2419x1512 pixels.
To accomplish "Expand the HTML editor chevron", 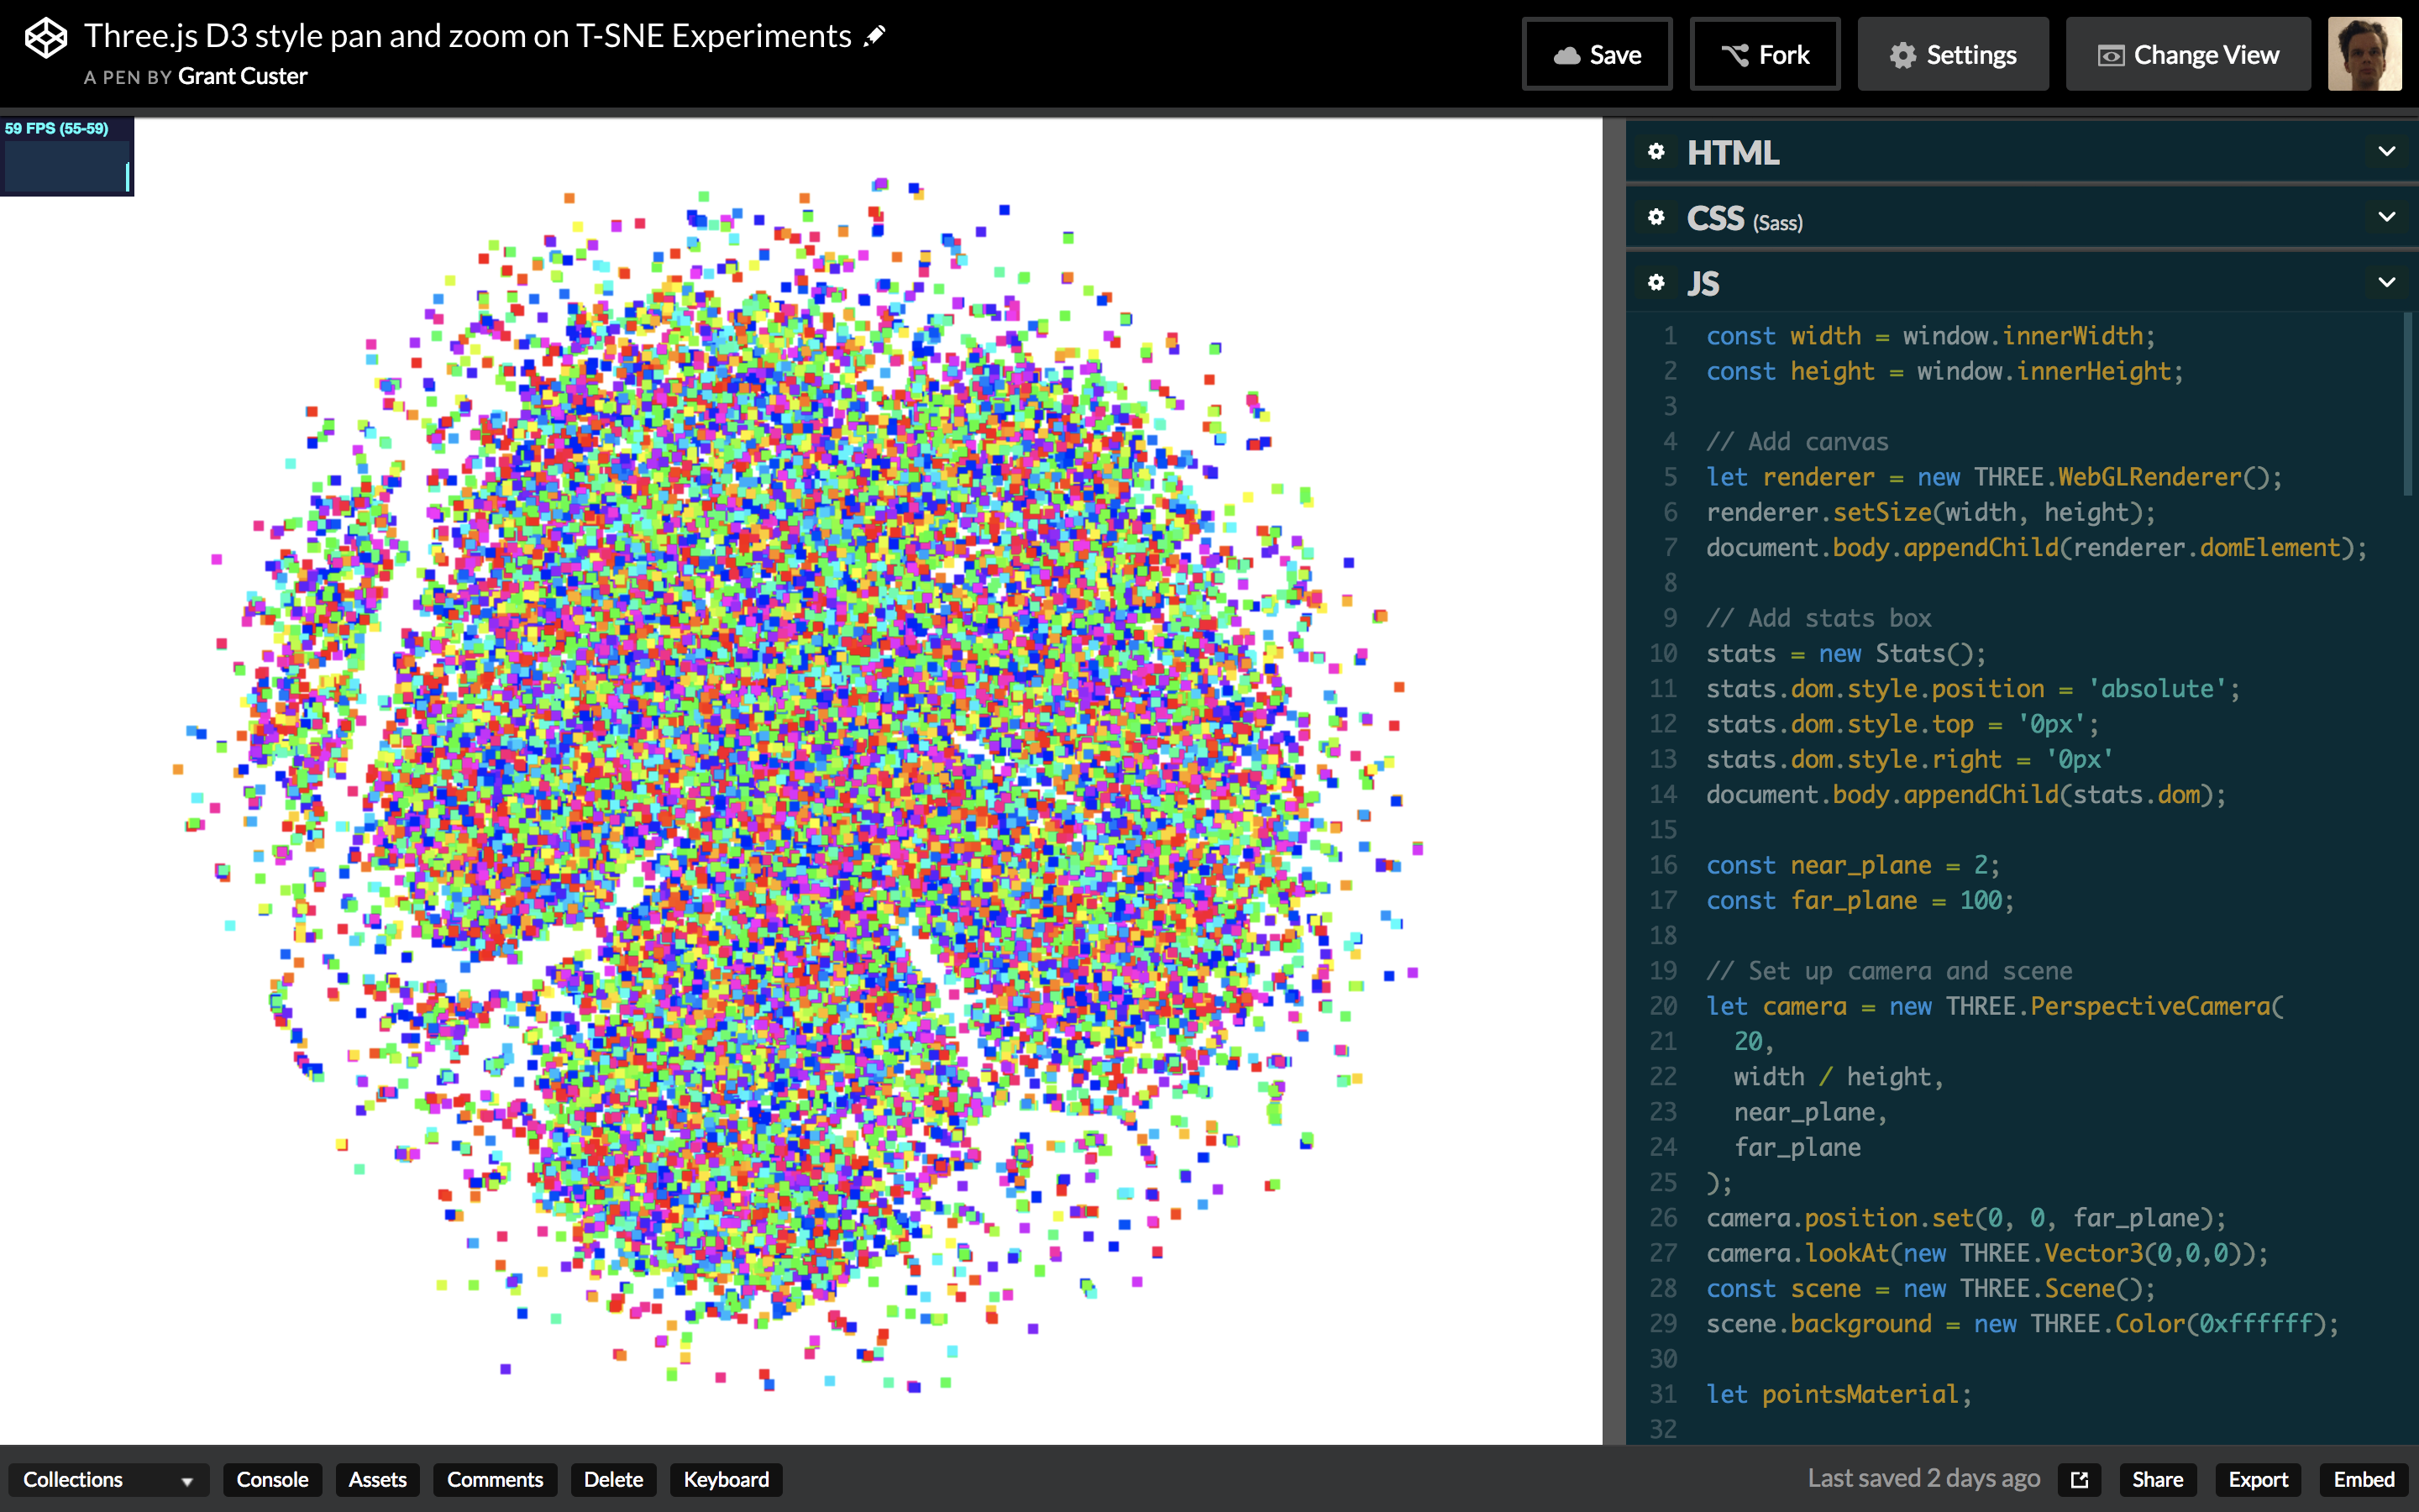I will click(2386, 151).
